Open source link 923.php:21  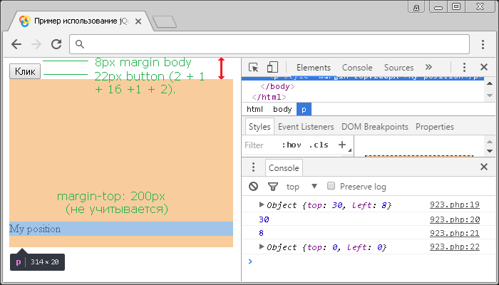click(x=455, y=233)
